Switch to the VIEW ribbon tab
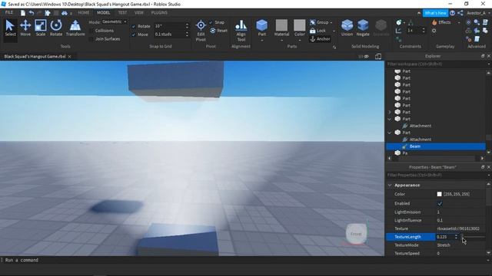The width and height of the screenshot is (492, 276). tap(138, 13)
